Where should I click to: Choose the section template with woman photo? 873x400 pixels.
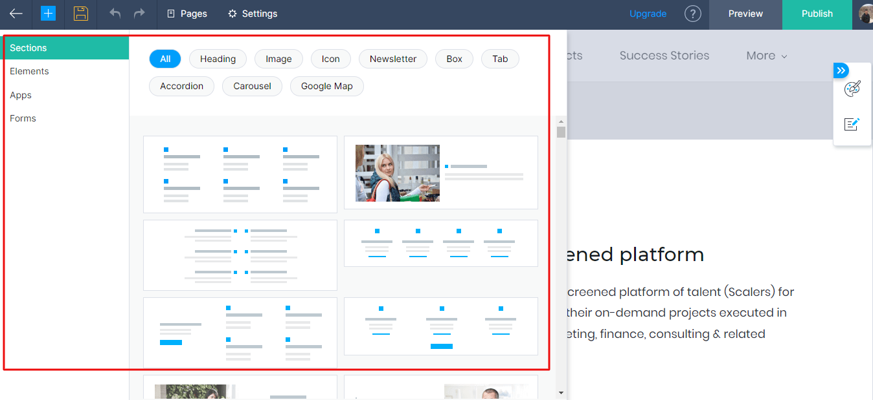tap(440, 173)
